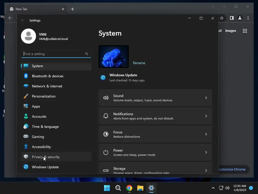Click the VM6 user profile avatar
258x194 pixels.
click(28, 36)
